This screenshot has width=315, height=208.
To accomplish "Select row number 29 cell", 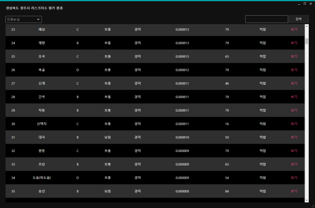I will [13, 111].
